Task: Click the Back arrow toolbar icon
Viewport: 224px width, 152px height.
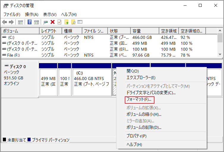Action: tap(4, 22)
